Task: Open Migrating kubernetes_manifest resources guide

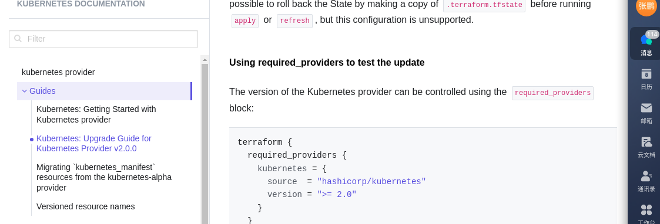Action: click(104, 177)
